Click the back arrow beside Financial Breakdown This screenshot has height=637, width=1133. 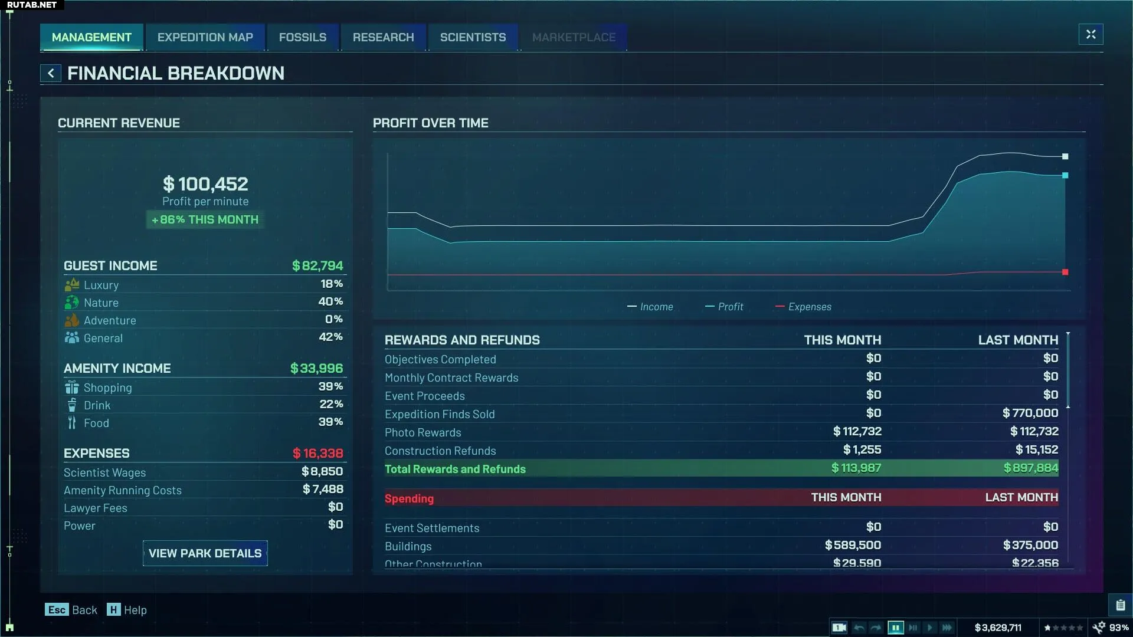[51, 73]
